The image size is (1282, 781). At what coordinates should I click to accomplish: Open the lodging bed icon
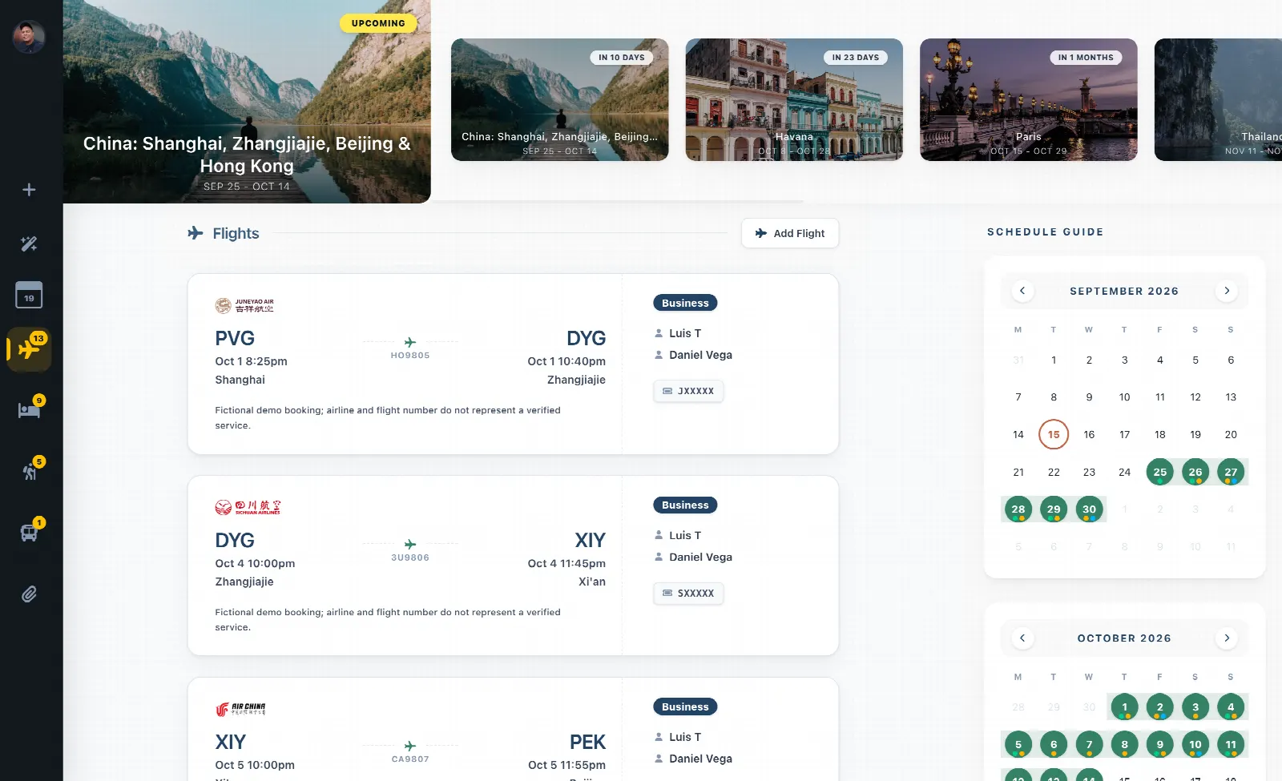coord(30,409)
